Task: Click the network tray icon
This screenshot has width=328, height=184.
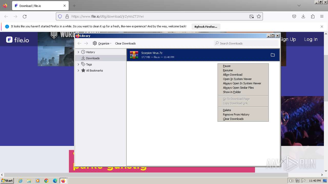Action: tap(298, 181)
